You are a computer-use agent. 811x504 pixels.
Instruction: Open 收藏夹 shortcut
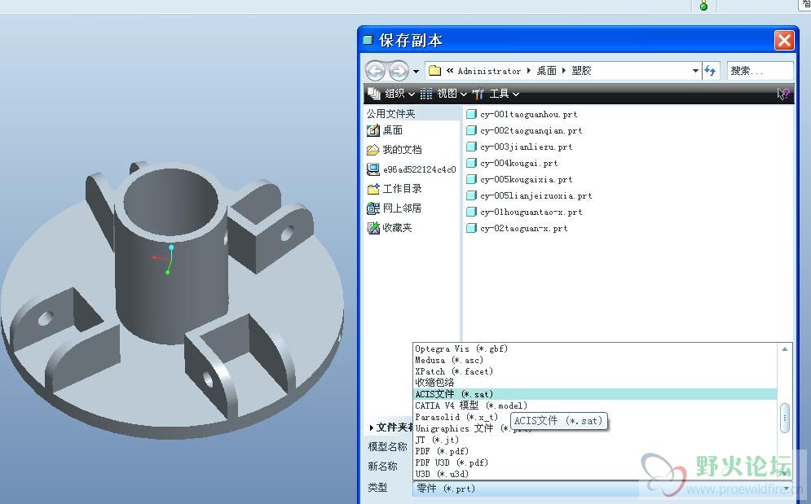click(390, 228)
